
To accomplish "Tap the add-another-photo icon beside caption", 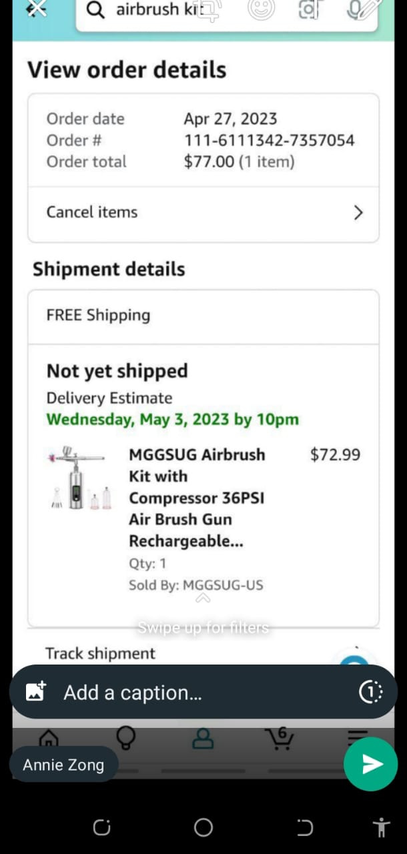I will tap(35, 692).
